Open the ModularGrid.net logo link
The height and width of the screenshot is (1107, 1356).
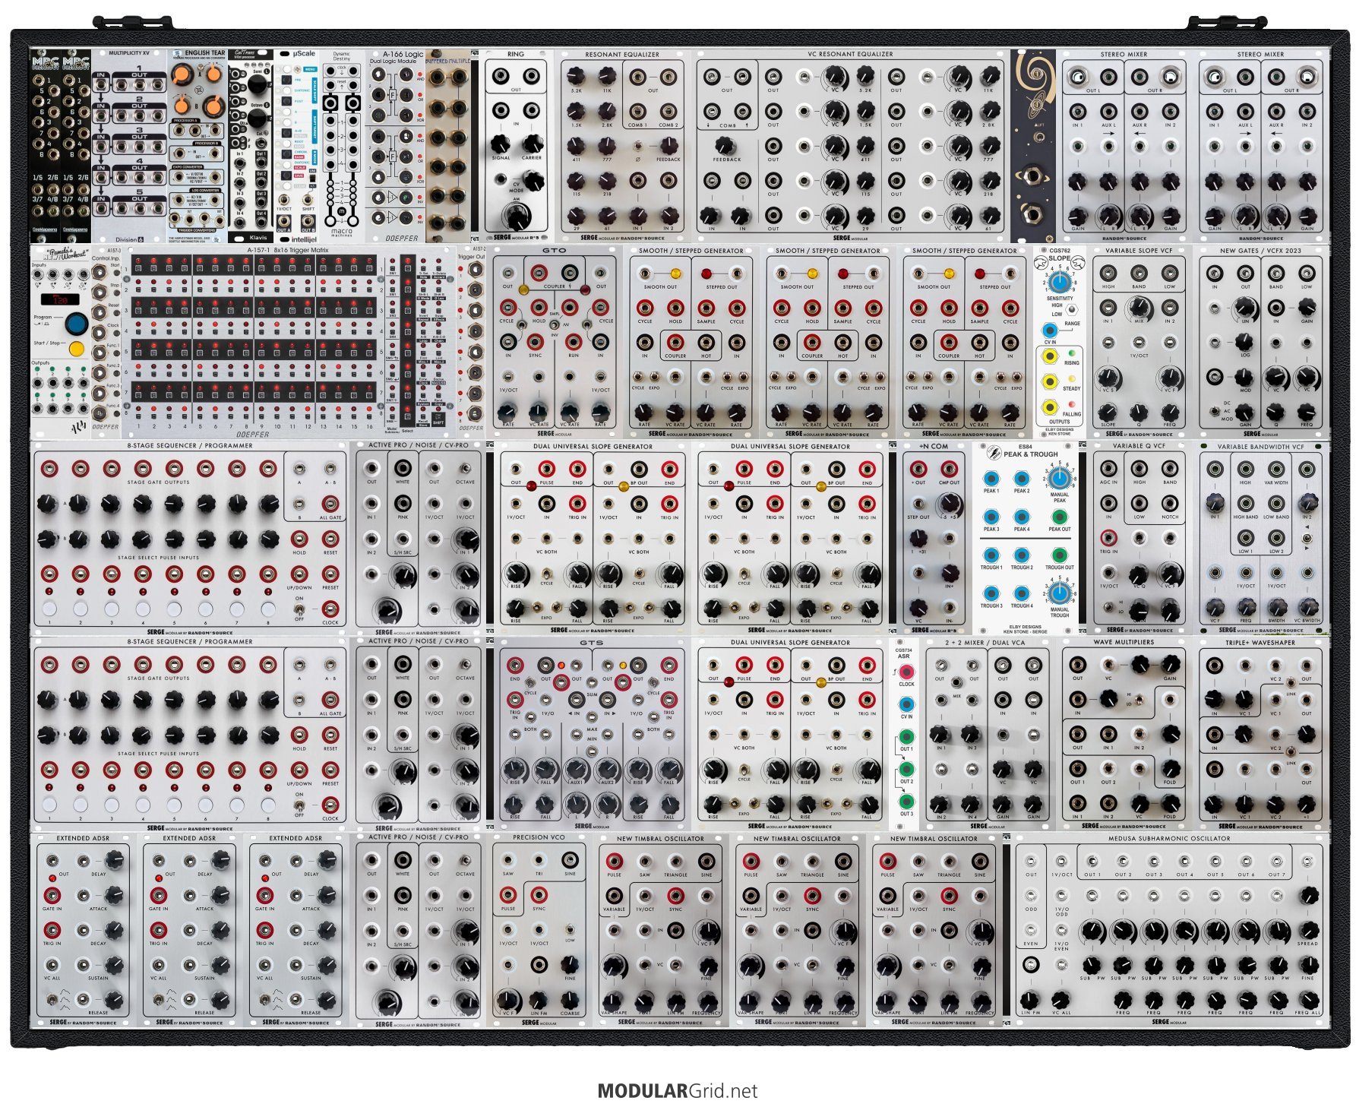[677, 1091]
